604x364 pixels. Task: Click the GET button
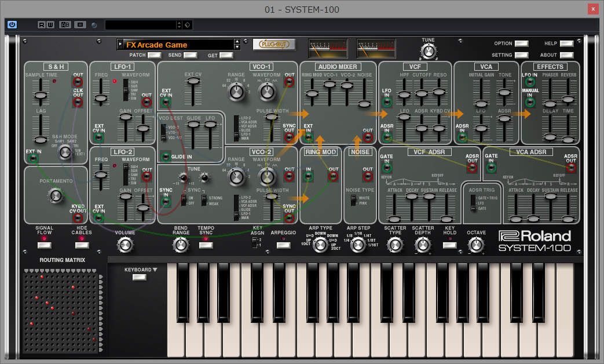226,55
